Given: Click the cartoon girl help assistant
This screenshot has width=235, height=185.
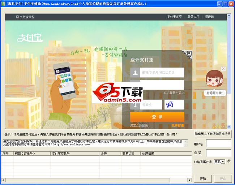Looking at the screenshot, I should [214, 78].
